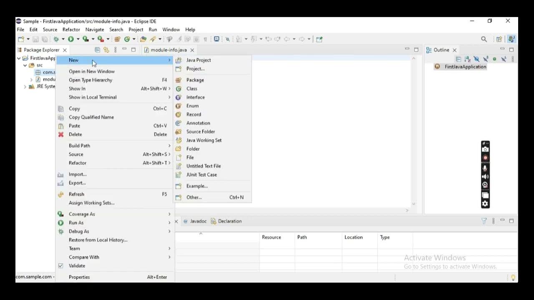The height and width of the screenshot is (300, 534).
Task: Click the Problems view filter icon
Action: (484, 221)
